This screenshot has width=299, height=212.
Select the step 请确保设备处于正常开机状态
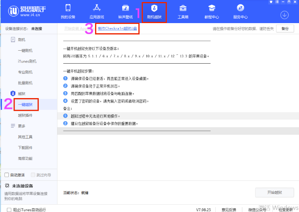95,86
